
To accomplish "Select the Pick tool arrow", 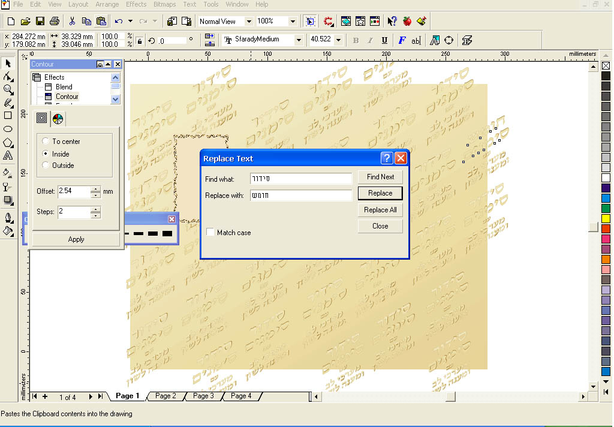I will (8, 63).
